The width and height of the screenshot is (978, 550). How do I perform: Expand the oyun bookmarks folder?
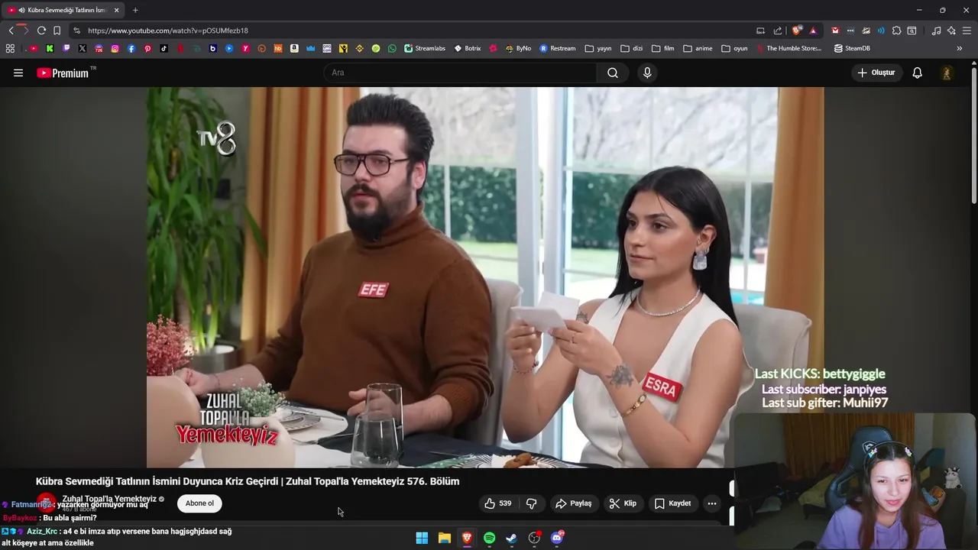(734, 48)
